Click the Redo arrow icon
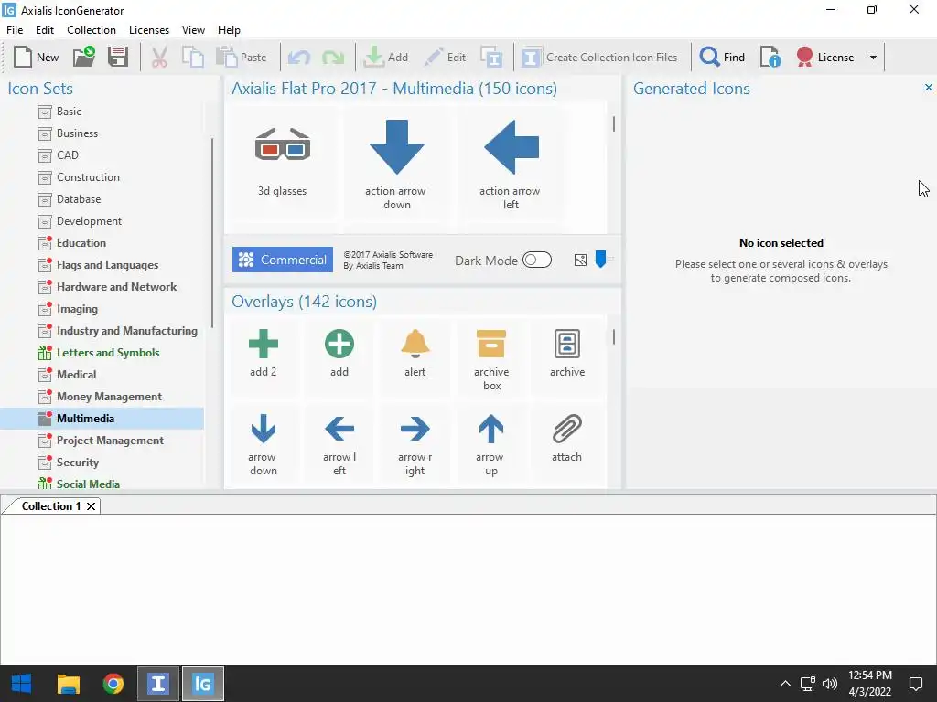 333,58
